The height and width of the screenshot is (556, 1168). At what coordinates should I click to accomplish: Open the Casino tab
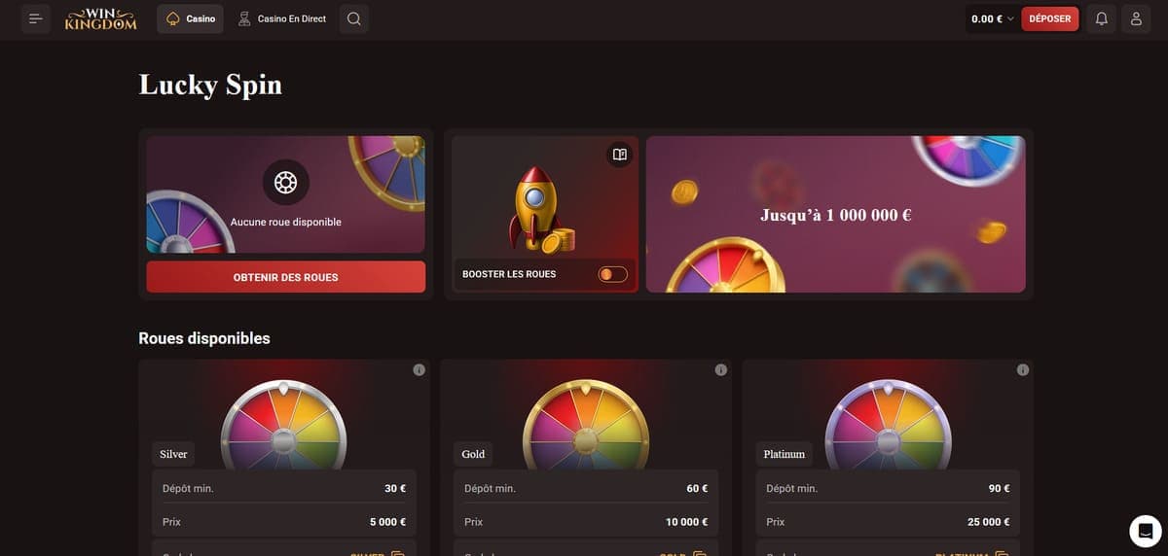point(190,18)
